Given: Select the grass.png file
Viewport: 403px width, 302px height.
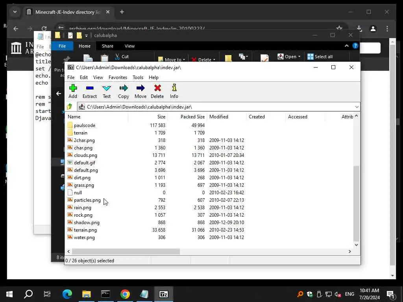Looking at the screenshot, I should click(84, 185).
